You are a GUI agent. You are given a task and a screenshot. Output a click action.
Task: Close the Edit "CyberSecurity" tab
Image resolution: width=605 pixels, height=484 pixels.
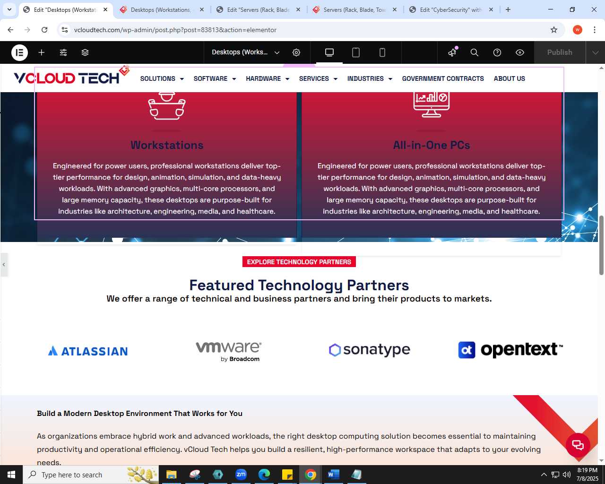click(x=491, y=9)
